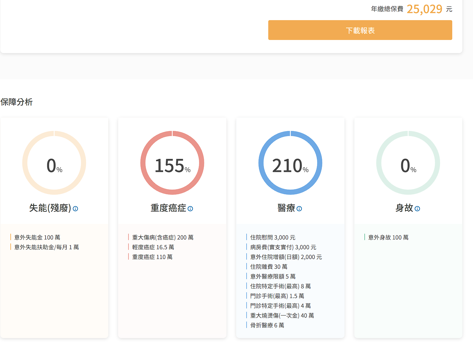Click the 下載報表 download report button
Image resolution: width=473 pixels, height=342 pixels.
tap(360, 30)
